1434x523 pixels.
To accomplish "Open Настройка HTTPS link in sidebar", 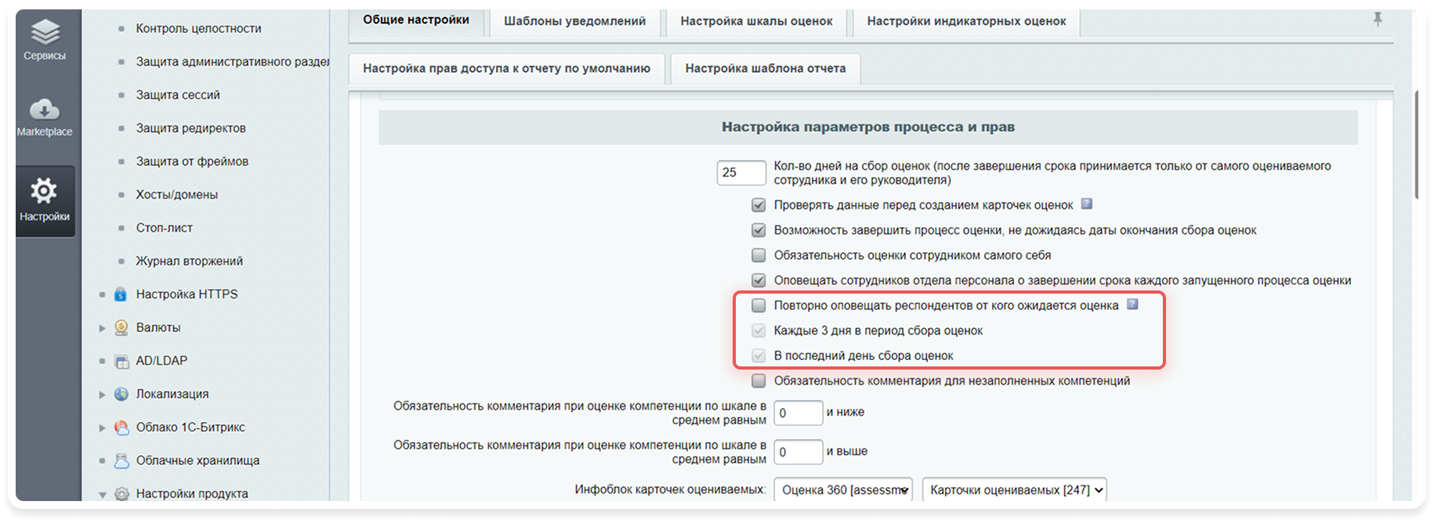I will coord(187,294).
